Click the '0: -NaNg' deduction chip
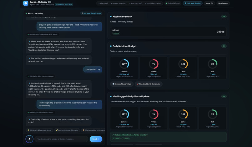252x147 pixels. [116, 139]
